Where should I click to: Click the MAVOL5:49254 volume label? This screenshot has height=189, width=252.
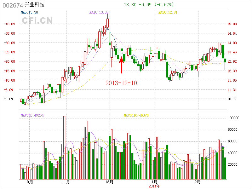32,116
